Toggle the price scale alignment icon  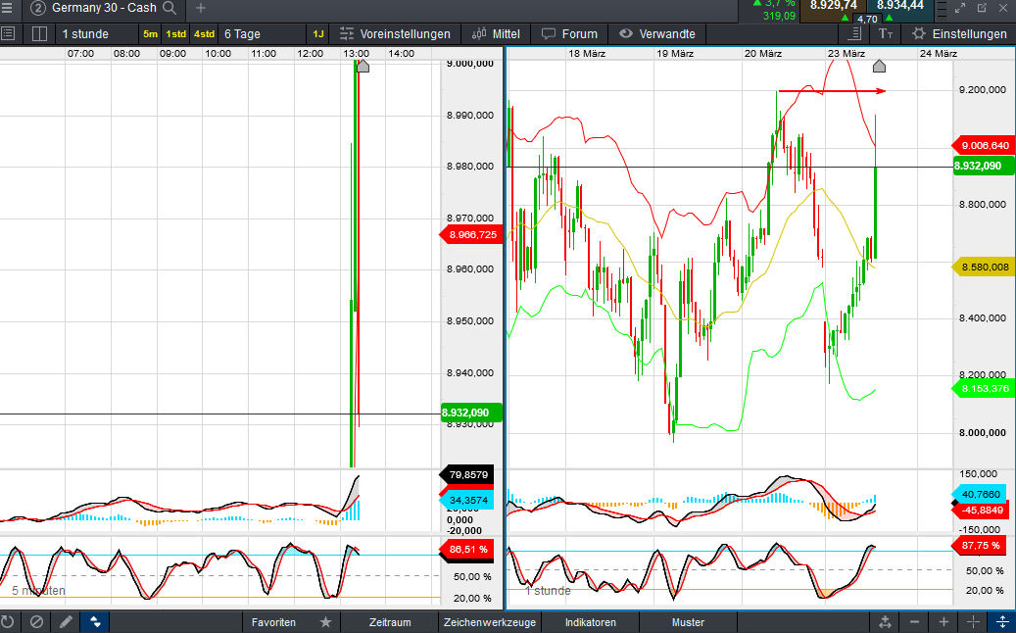point(854,33)
